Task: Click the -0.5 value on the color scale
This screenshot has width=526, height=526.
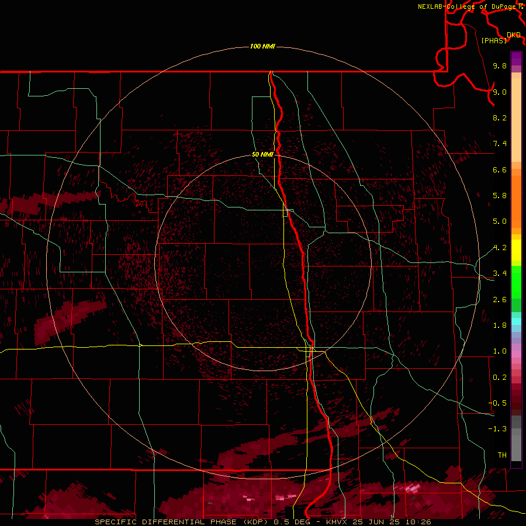Action: click(x=497, y=403)
